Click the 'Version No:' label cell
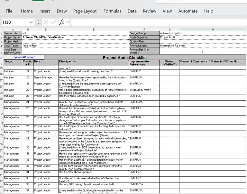Viewport: 247px width, 194px height. [13, 33]
